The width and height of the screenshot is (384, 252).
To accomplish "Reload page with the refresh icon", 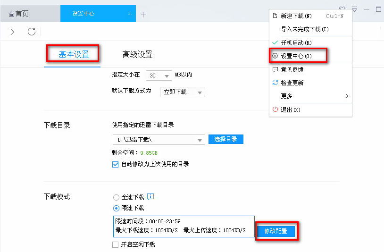I will click(x=32, y=32).
